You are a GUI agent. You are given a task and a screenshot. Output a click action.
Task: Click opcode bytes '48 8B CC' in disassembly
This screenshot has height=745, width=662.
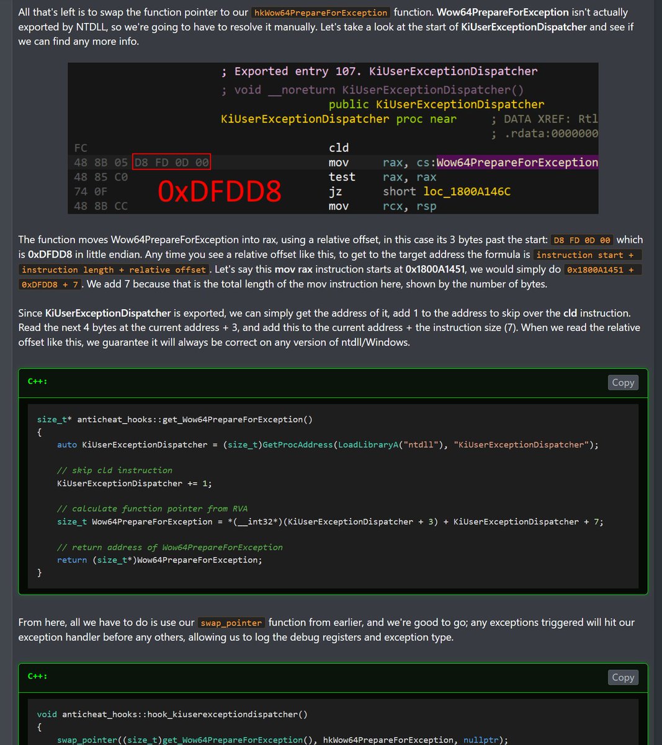coord(101,206)
